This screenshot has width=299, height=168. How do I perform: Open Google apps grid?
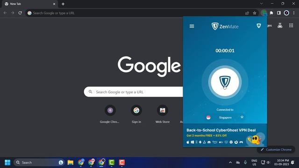291,26
